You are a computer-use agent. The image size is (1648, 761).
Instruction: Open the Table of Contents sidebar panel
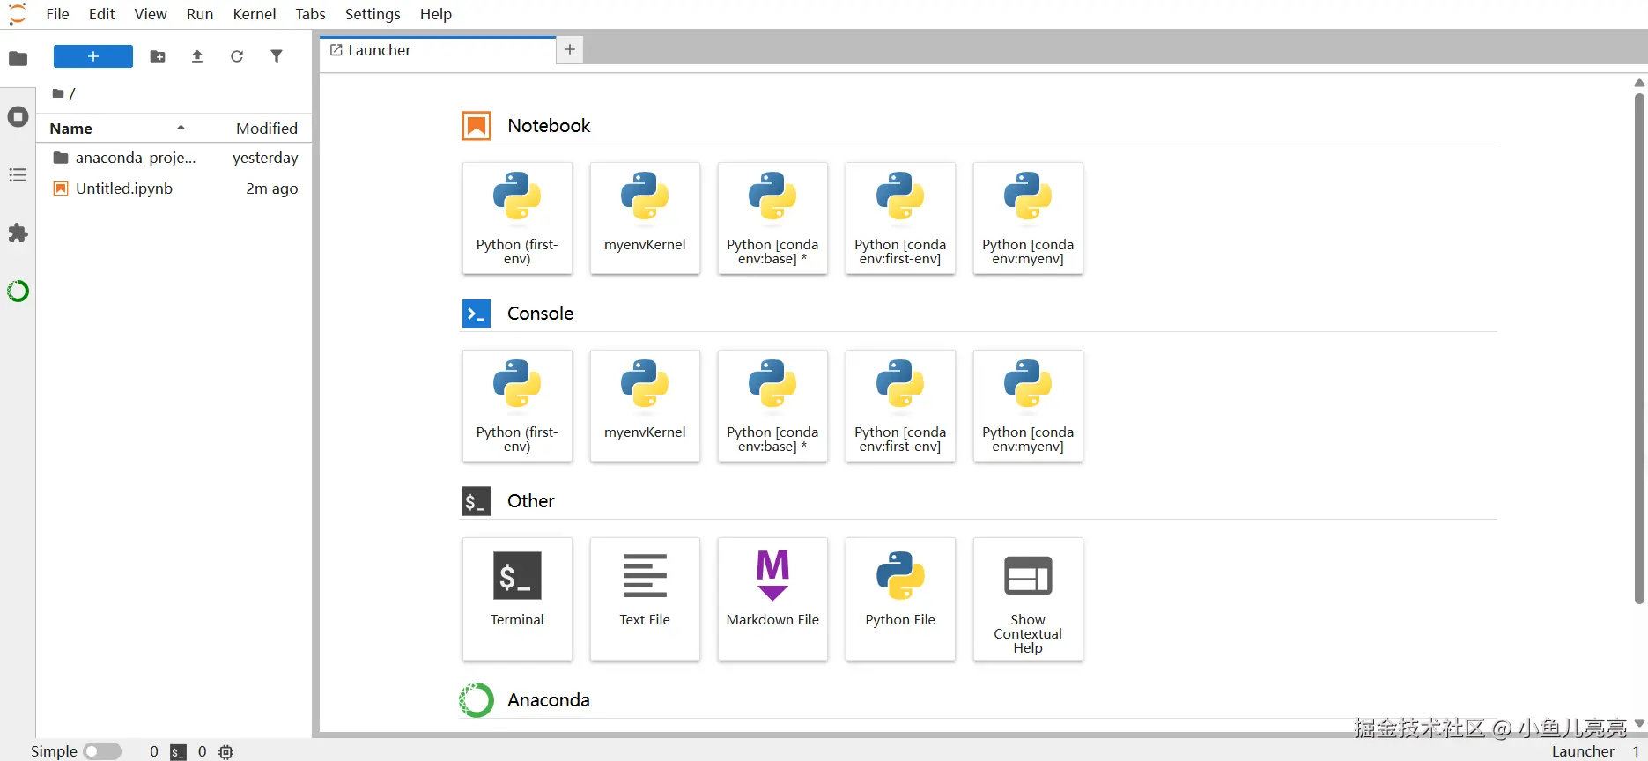(18, 175)
